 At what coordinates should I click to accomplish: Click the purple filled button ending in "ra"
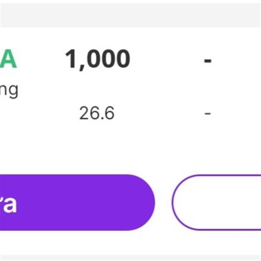74,203
